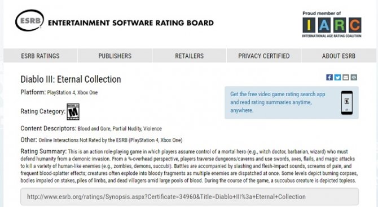Viewport: 378px width, 207px height.
Task: Open the Privacy Certified menu
Action: (264, 56)
